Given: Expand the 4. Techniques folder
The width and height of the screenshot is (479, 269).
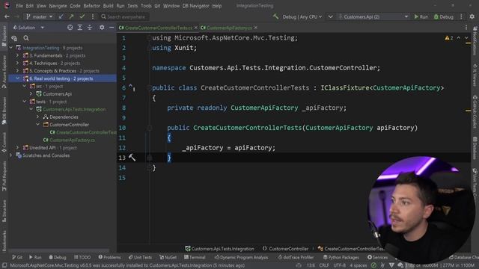Looking at the screenshot, I should (17, 63).
